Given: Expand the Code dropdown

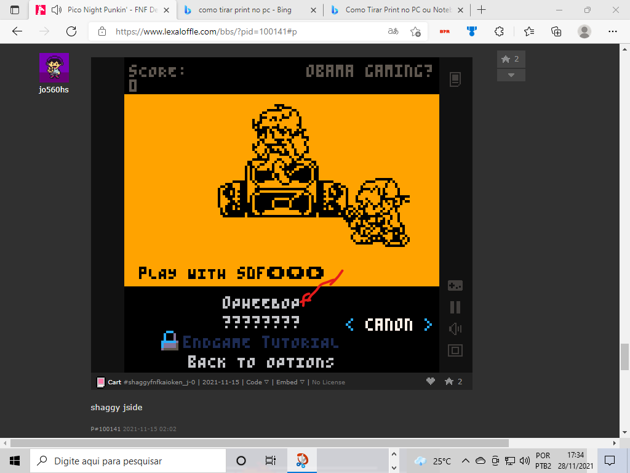Looking at the screenshot, I should (258, 382).
